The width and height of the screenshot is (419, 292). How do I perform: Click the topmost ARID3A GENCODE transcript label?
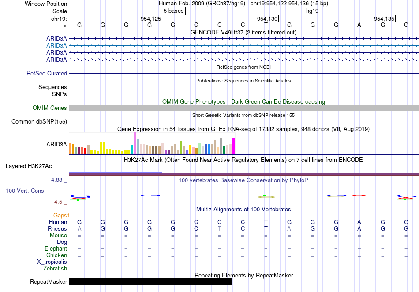click(56, 38)
